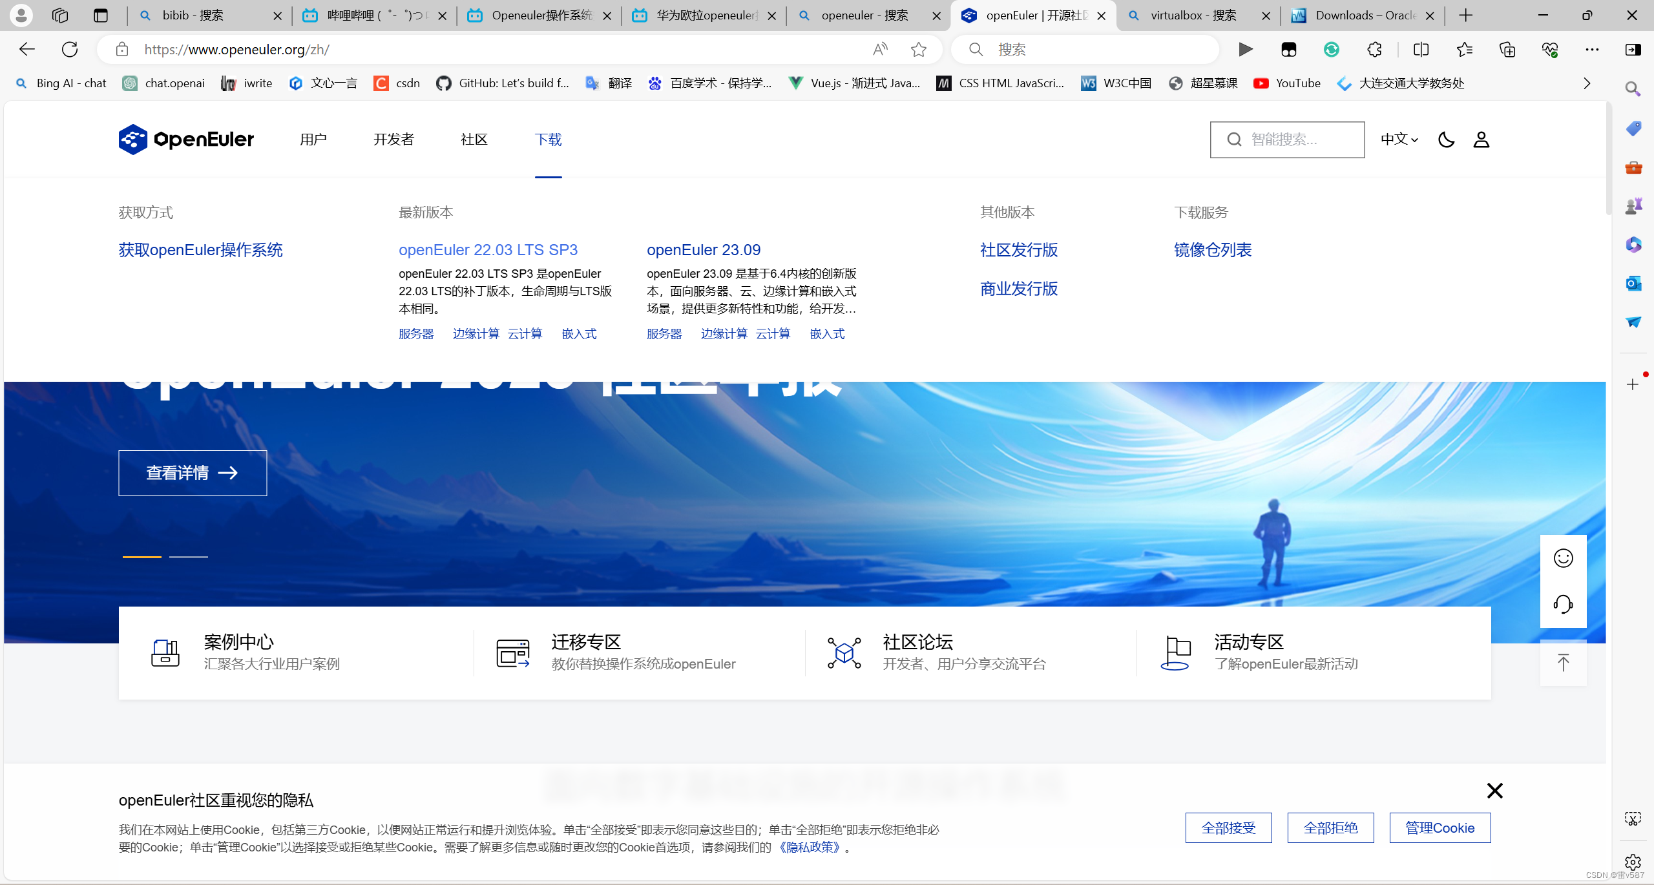This screenshot has width=1654, height=885.
Task: Switch to Downloads – Oracle tab
Action: [1363, 16]
